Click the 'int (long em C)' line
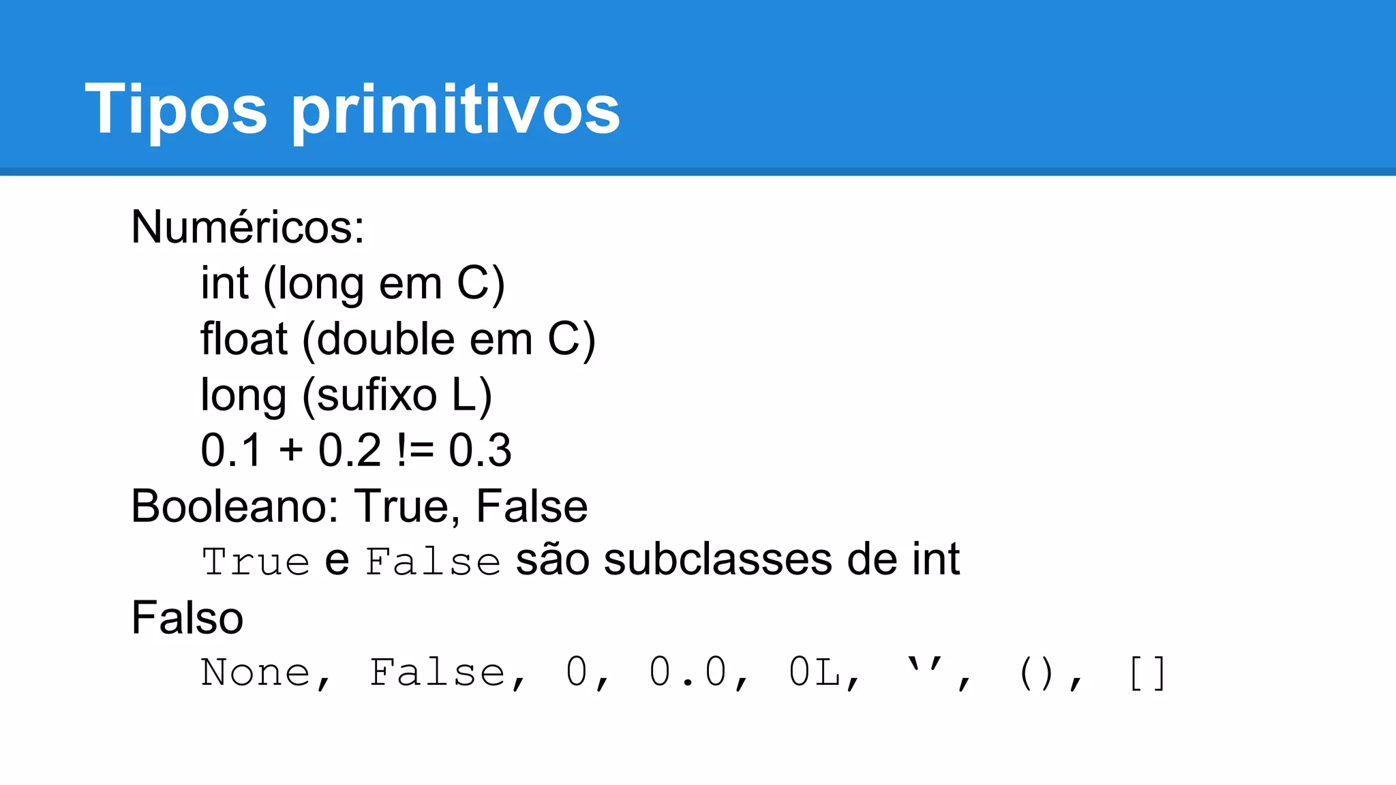The image size is (1396, 785). [352, 283]
